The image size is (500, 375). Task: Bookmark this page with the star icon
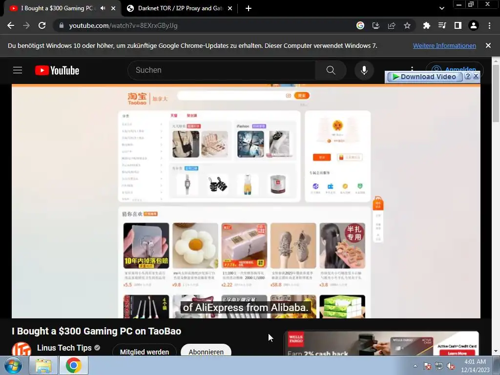pyautogui.click(x=407, y=25)
